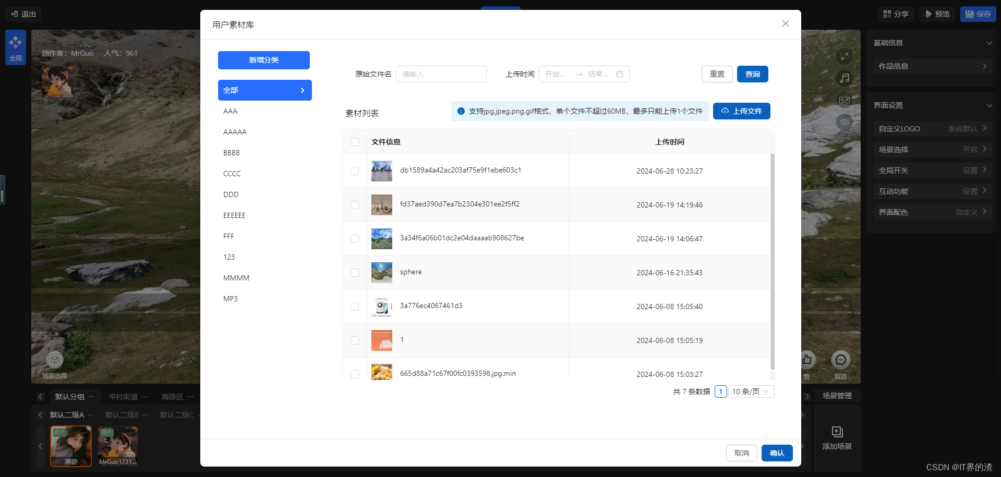
Task: Click the left arrow before 默认分组 tab
Action: (41, 397)
